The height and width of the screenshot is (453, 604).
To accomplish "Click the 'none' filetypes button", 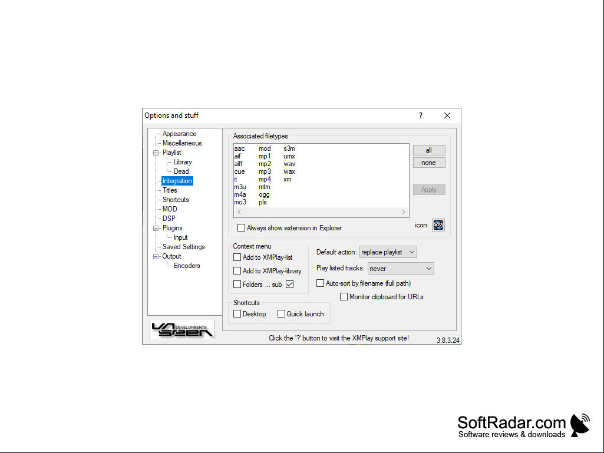I will point(429,163).
